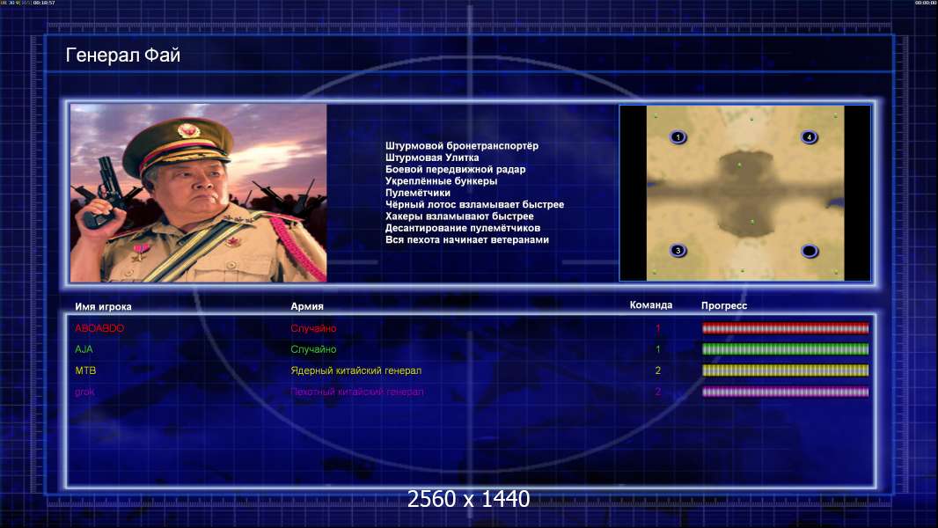Click the desert minimap preview
938x528 pixels.
[x=745, y=193]
